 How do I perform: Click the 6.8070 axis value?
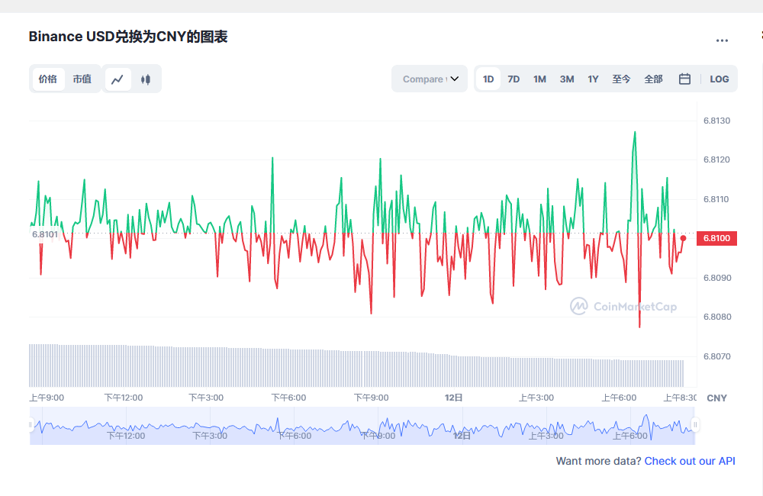pyautogui.click(x=716, y=356)
